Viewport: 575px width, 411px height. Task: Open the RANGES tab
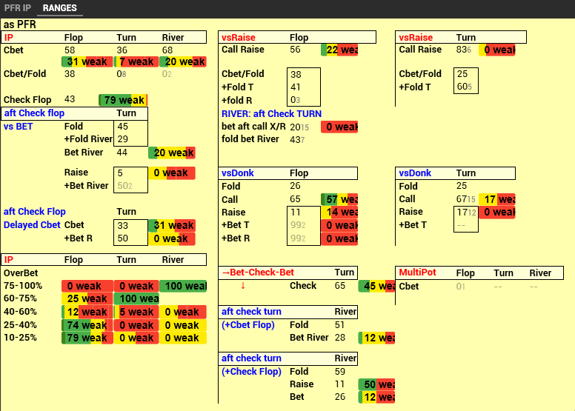click(x=59, y=8)
